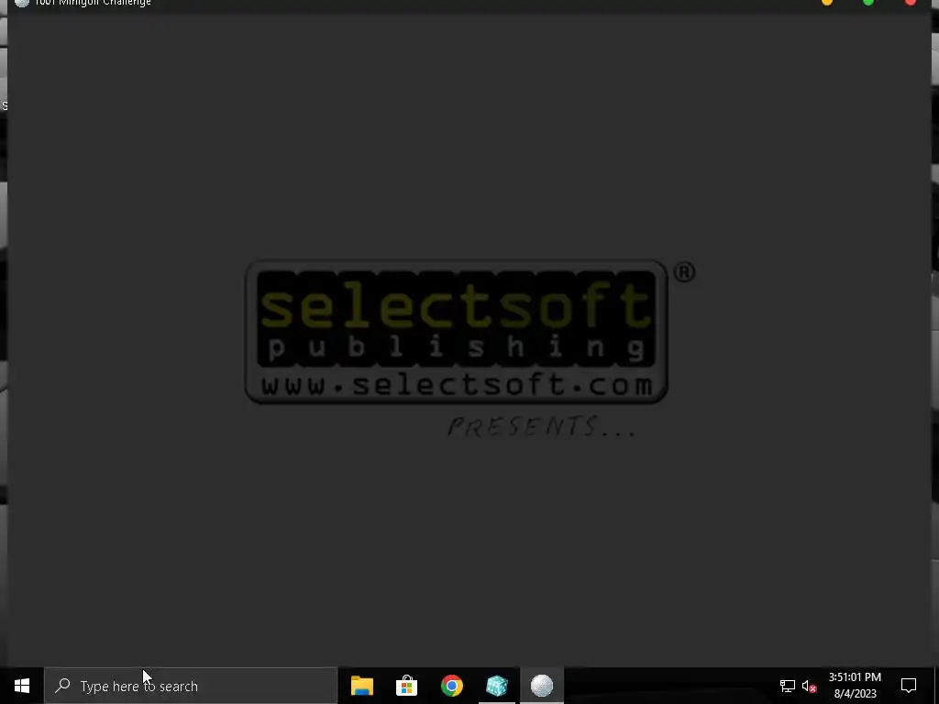Open Google Chrome from taskbar

coord(451,686)
